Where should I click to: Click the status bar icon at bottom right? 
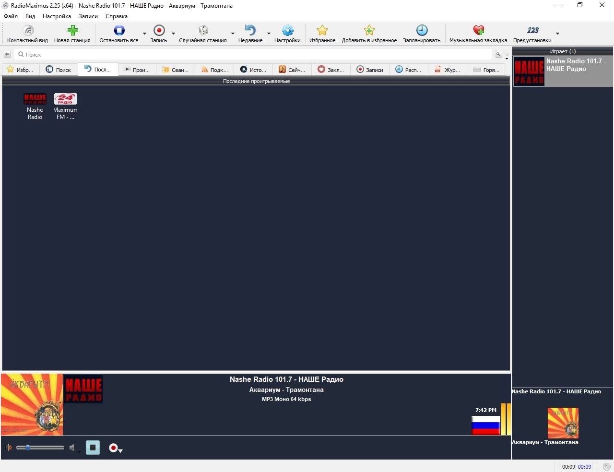[x=607, y=466]
